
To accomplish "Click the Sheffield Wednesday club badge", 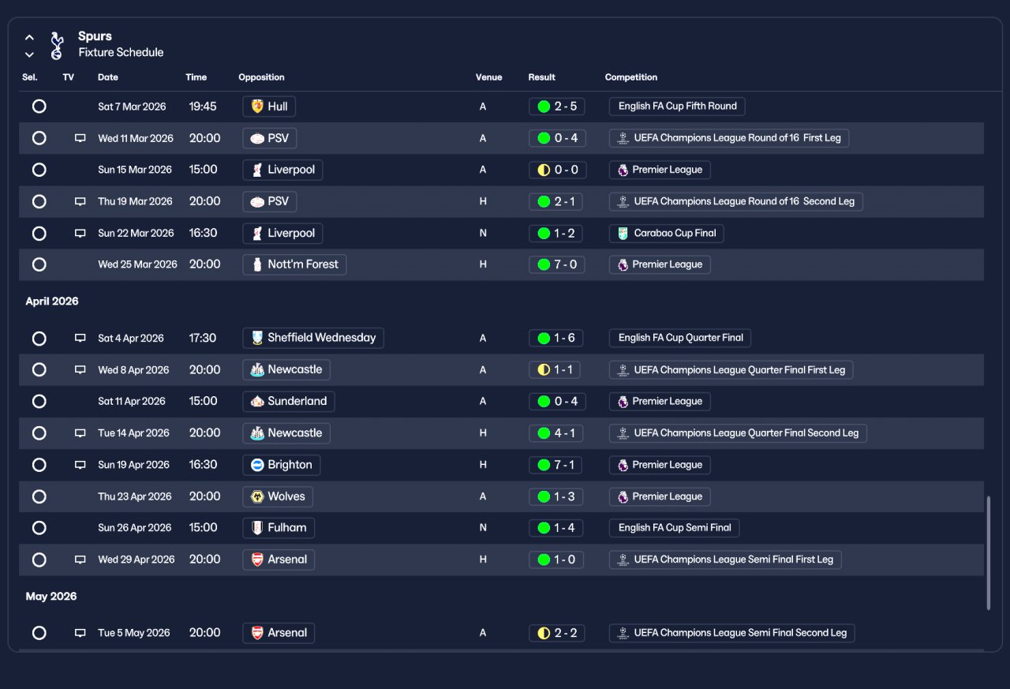I will (x=256, y=338).
